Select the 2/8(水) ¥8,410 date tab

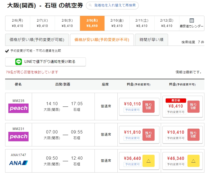(67, 23)
